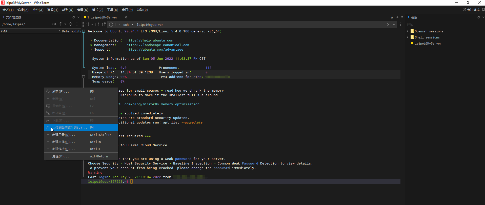Expand the breadcrumb arrow before leipei@myserver
Viewport: 485px width, 205px height.
click(133, 25)
